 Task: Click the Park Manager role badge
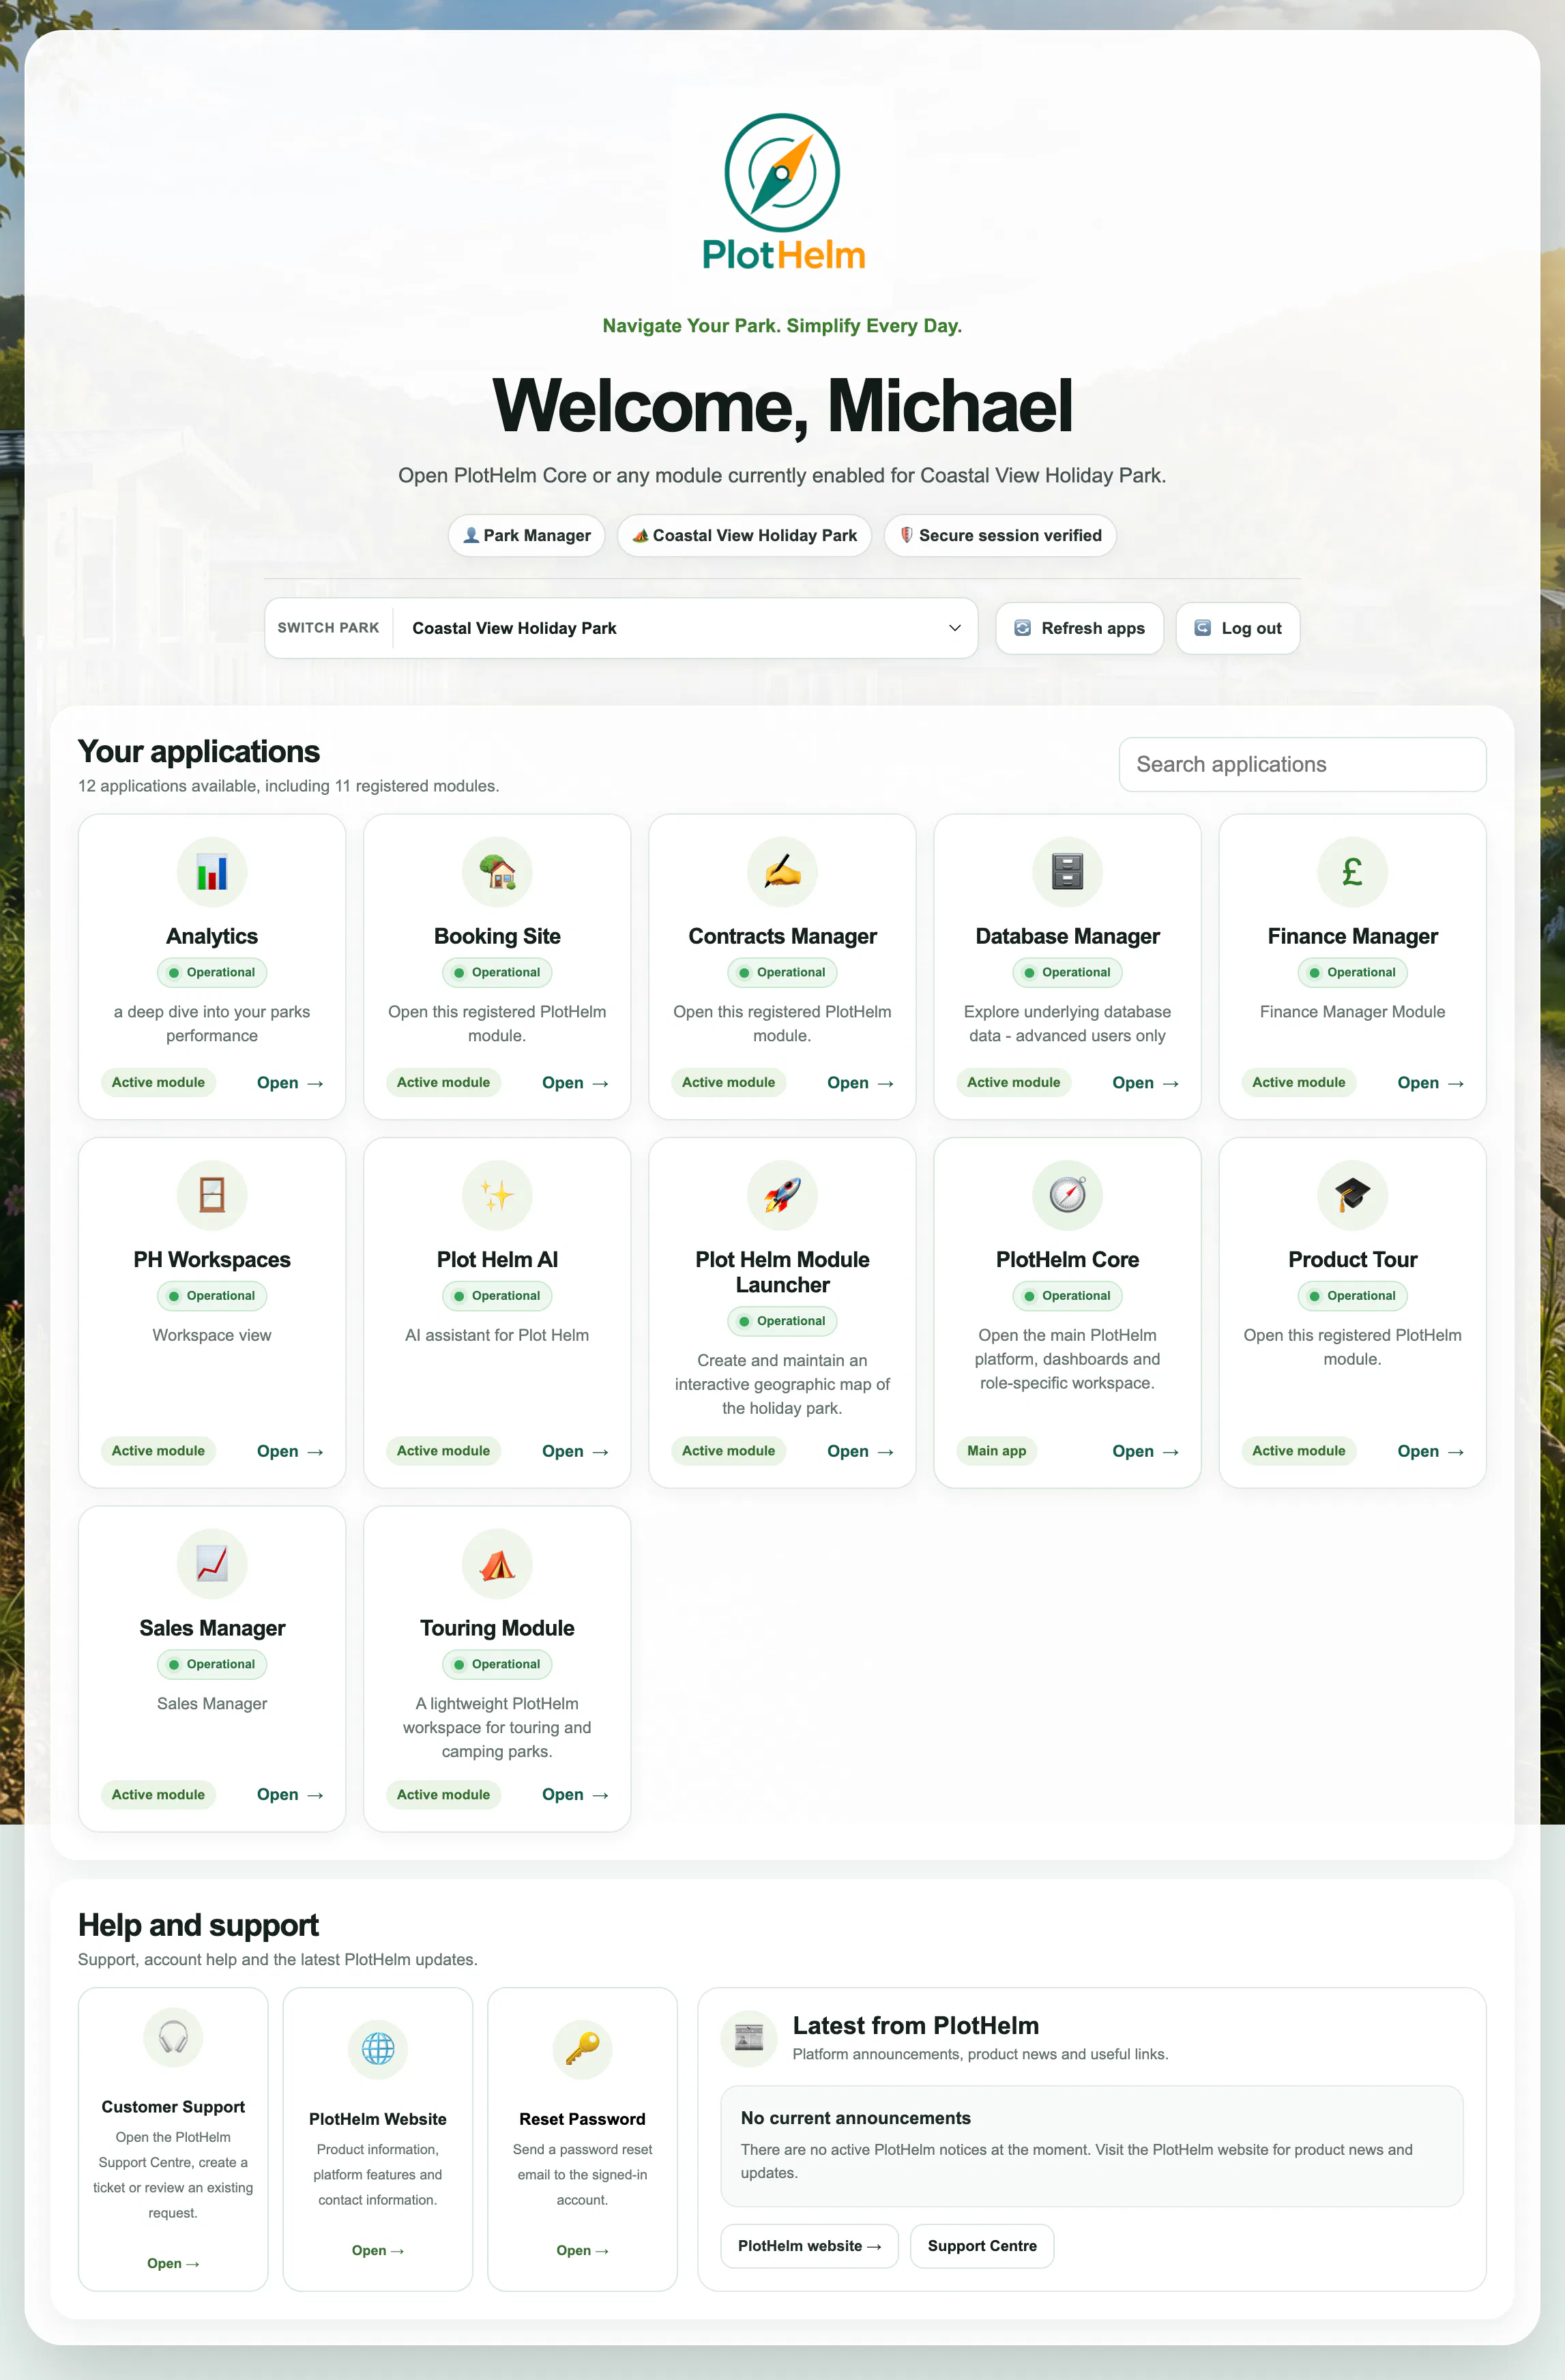(x=526, y=535)
